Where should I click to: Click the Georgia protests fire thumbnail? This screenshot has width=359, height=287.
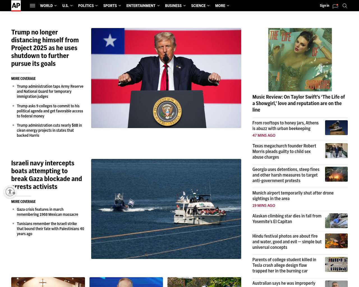coord(336,174)
